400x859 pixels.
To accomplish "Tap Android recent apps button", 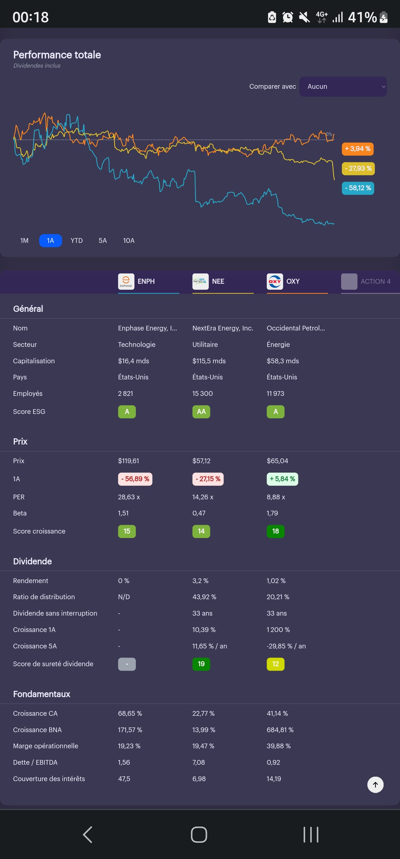I will pos(311,835).
